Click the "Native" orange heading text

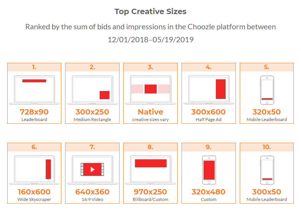pyautogui.click(x=151, y=112)
